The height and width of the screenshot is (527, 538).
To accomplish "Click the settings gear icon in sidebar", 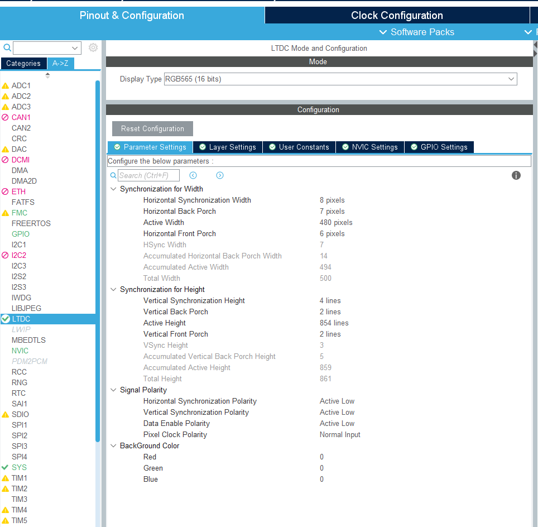I will [93, 48].
